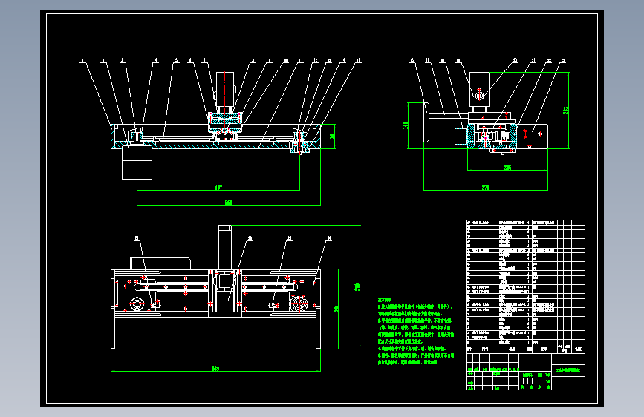The width and height of the screenshot is (644, 417).
Task: Click the handwheel at the left of the side view
Action: pyautogui.click(x=426, y=122)
